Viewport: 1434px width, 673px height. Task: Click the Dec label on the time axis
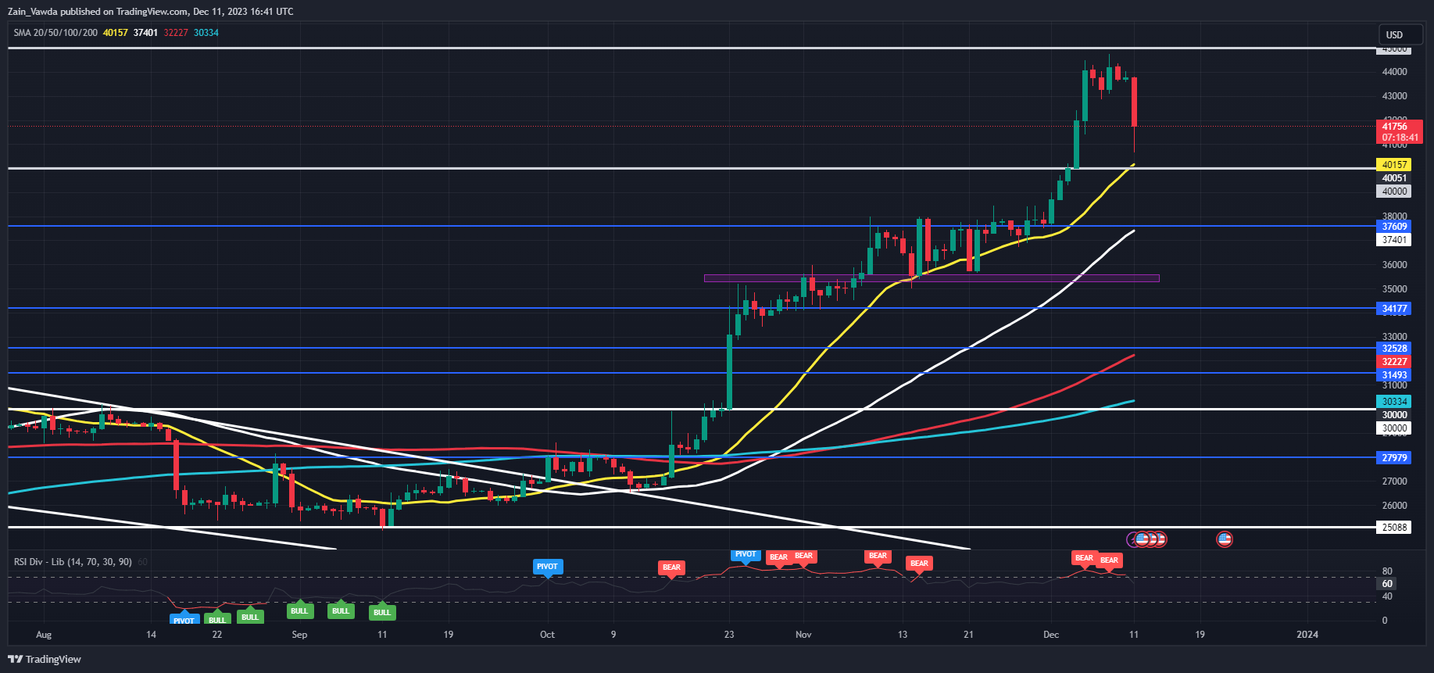1051,635
